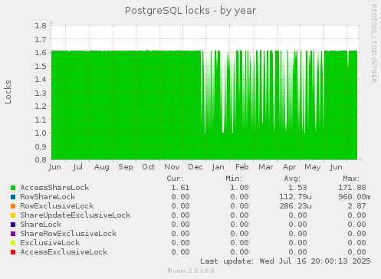Screen dimensions: 381x279
Task: Select the ShareRowExclusiveLock legend label
Action: (x=68, y=234)
